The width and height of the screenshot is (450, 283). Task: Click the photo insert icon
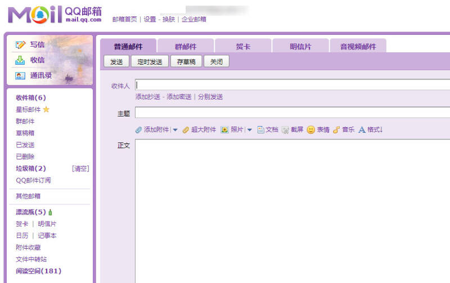[224, 130]
